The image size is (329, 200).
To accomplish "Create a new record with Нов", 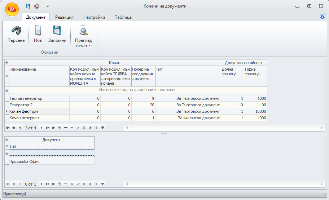I will 38,34.
